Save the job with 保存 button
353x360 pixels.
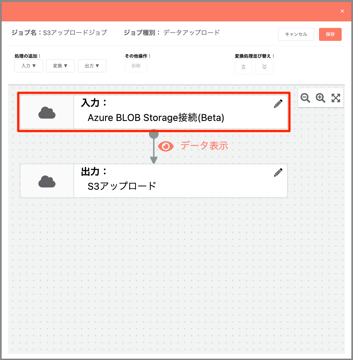point(330,34)
